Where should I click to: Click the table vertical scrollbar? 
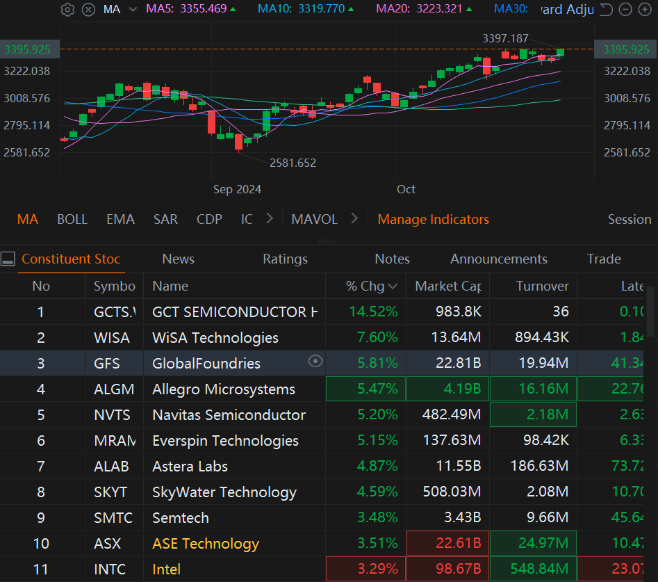tap(650, 312)
